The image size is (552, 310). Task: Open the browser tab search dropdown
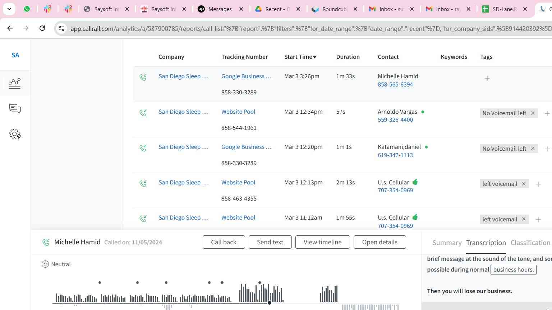click(9, 9)
